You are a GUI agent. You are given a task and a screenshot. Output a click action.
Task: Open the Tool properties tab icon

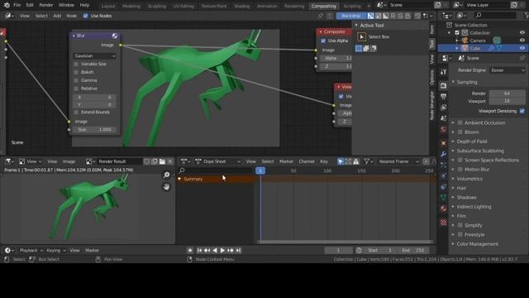[443, 72]
